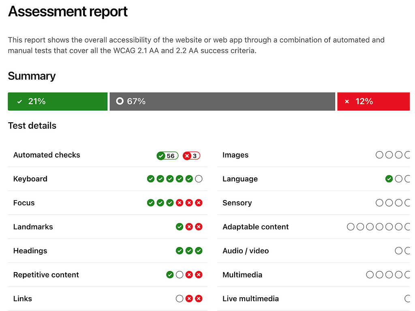The height and width of the screenshot is (311, 415).
Task: Open the Live multimedia test row
Action: point(314,298)
